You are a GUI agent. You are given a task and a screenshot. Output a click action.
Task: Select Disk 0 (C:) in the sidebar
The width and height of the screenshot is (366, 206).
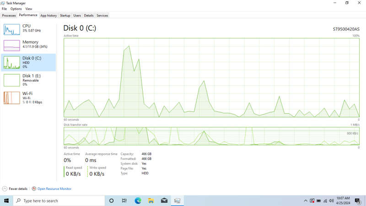click(x=28, y=62)
